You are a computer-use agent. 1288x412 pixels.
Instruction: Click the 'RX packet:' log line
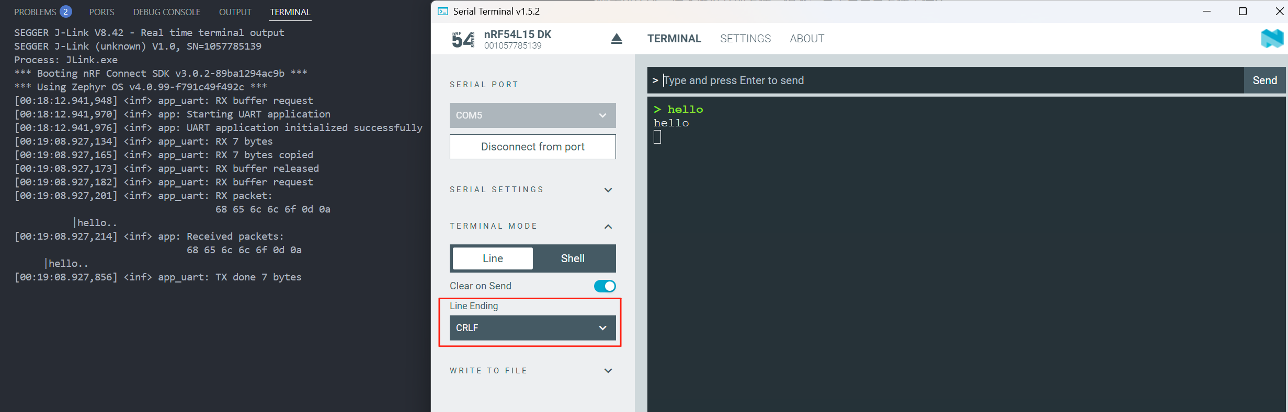tap(143, 196)
